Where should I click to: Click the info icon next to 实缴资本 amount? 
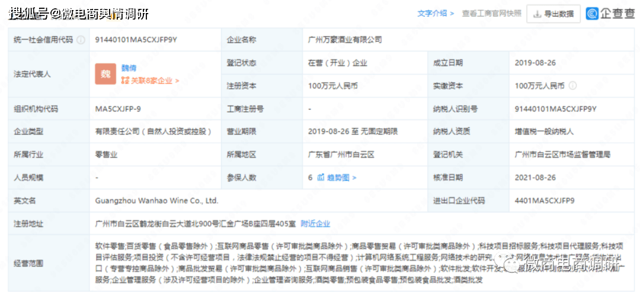pos(572,86)
